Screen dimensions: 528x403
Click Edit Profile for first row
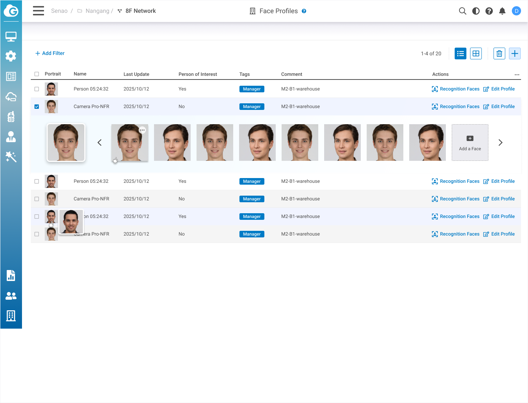(x=499, y=89)
